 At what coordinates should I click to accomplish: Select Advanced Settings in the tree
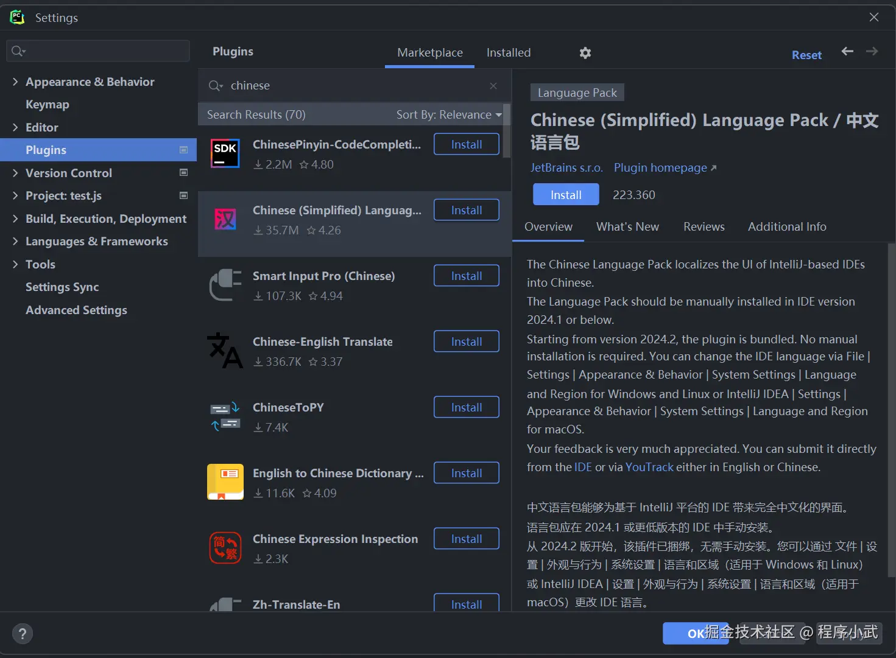coord(98,310)
